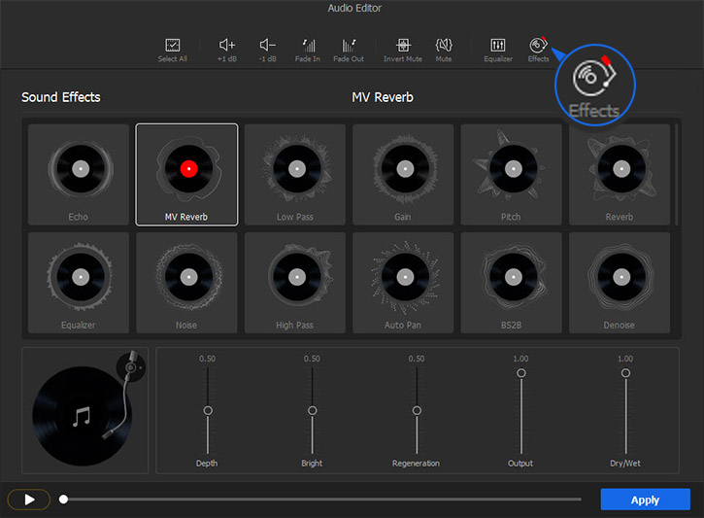Click the Apply button
The image size is (704, 518).
pyautogui.click(x=645, y=500)
